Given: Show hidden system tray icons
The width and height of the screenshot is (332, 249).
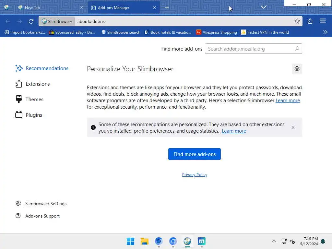Looking at the screenshot, I should click(x=274, y=241).
